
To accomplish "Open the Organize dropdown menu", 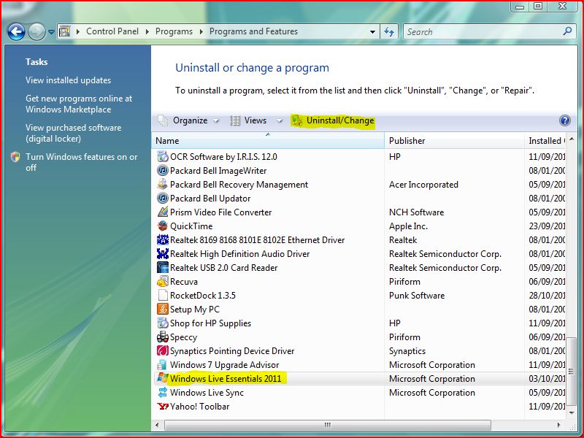I will pos(216,120).
